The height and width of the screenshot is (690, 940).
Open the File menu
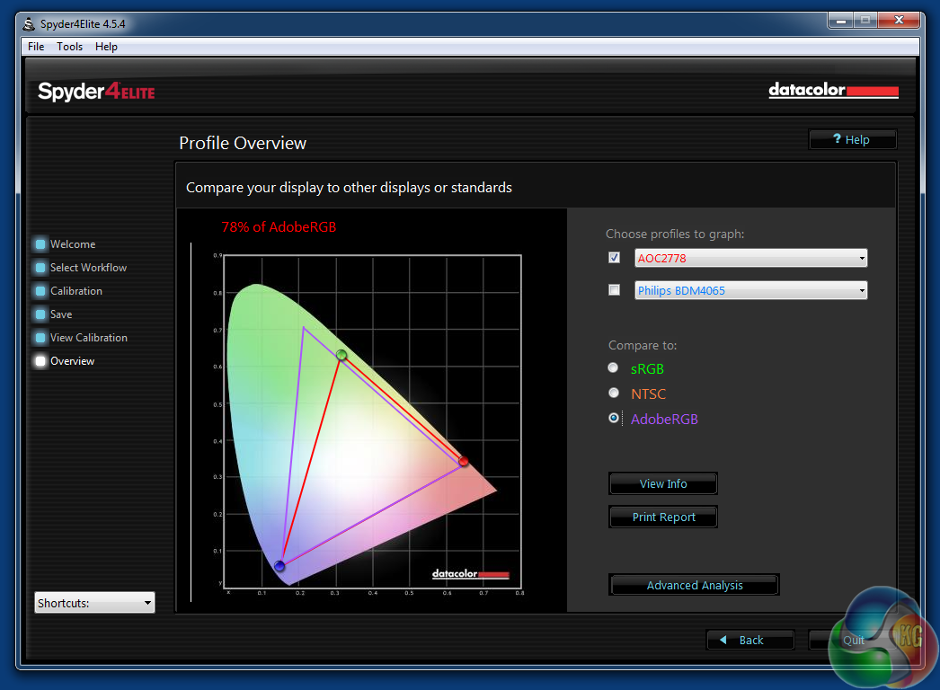point(36,47)
